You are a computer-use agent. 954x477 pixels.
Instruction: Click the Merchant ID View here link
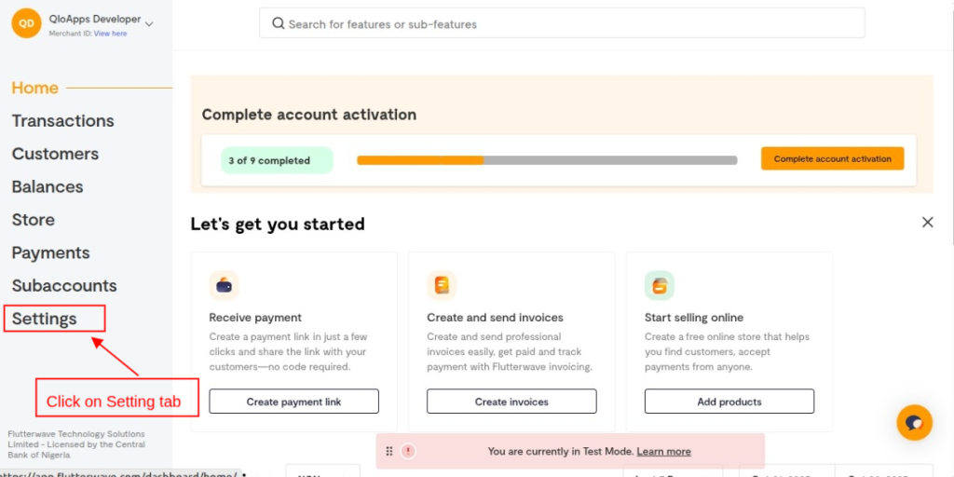pos(110,34)
